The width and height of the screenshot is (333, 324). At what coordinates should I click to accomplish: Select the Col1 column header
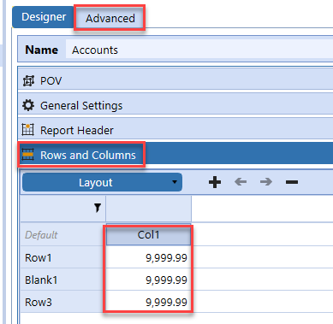pos(148,235)
